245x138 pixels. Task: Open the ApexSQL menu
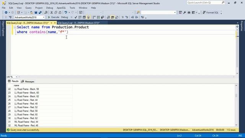pyautogui.click(x=61, y=8)
